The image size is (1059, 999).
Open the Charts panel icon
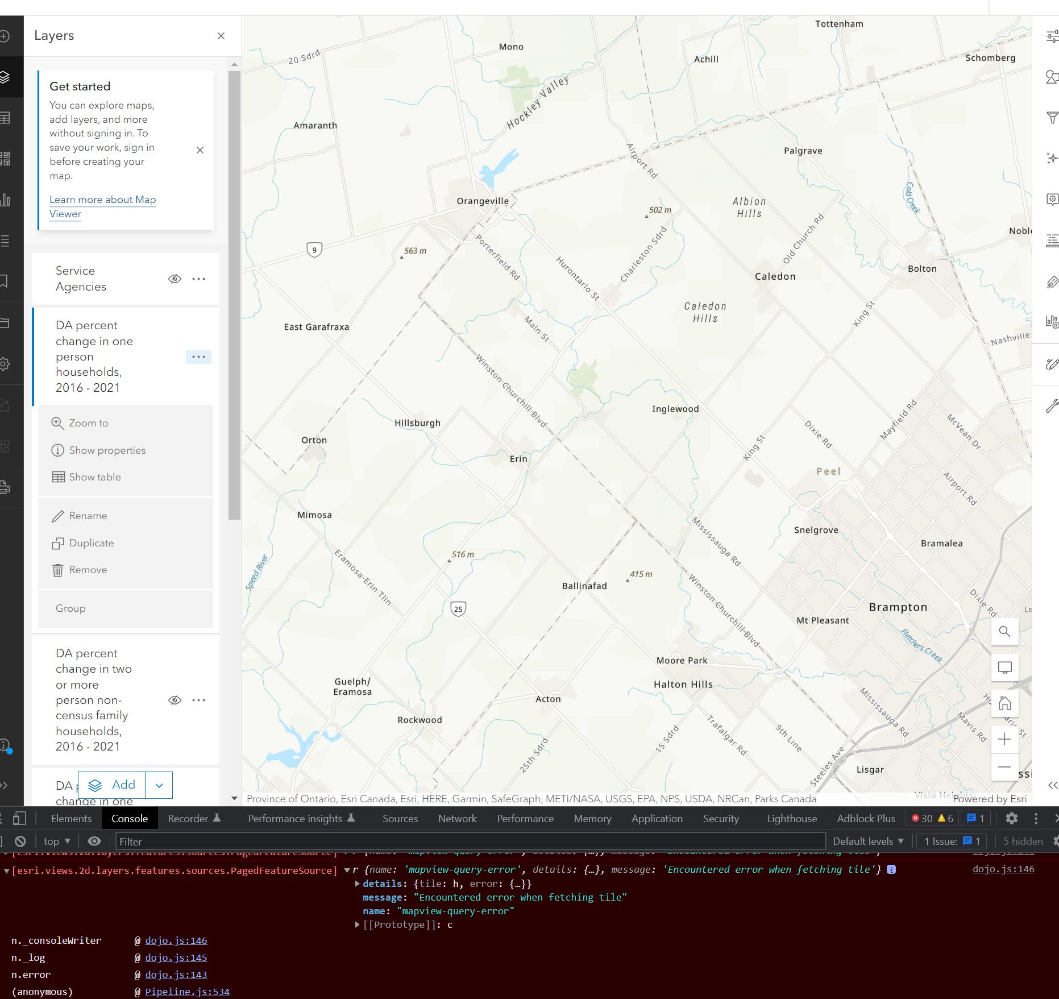point(7,200)
